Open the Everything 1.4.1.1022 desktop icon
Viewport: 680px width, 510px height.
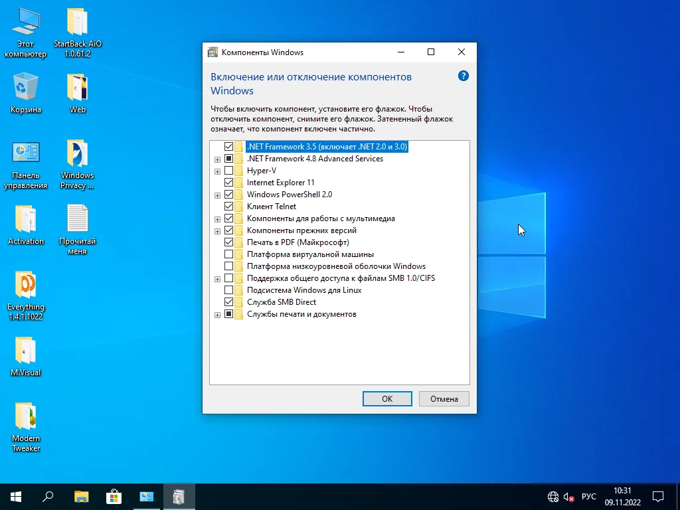coord(26,284)
